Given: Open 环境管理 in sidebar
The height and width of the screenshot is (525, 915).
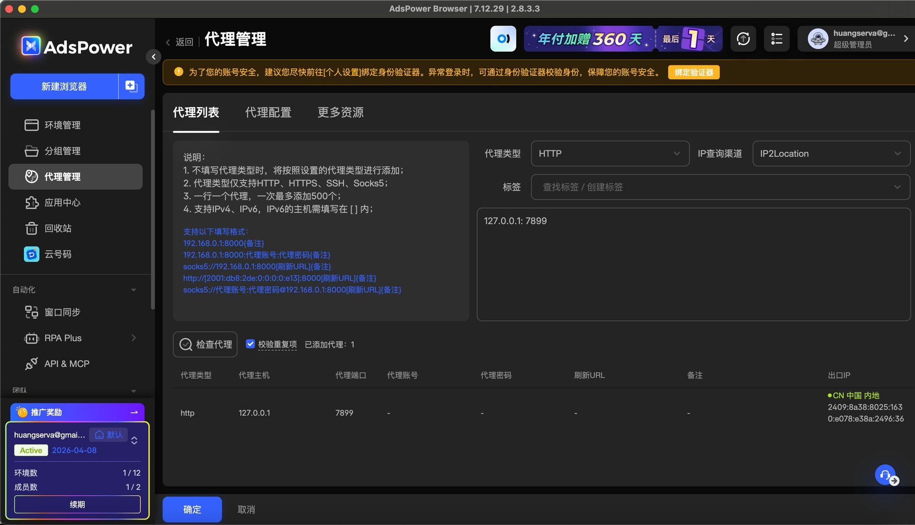Looking at the screenshot, I should click(x=75, y=125).
